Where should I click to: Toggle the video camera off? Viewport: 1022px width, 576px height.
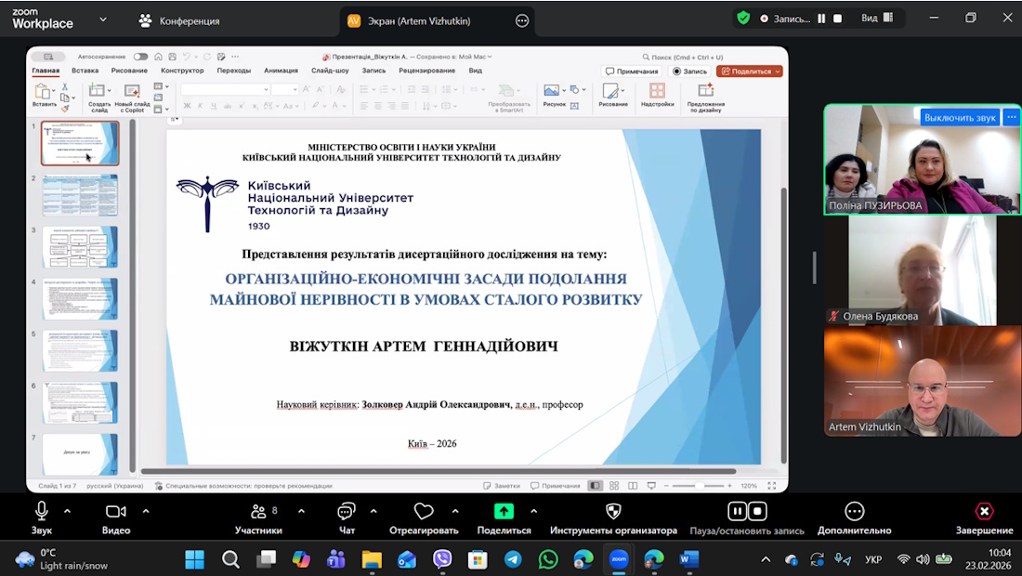click(116, 512)
